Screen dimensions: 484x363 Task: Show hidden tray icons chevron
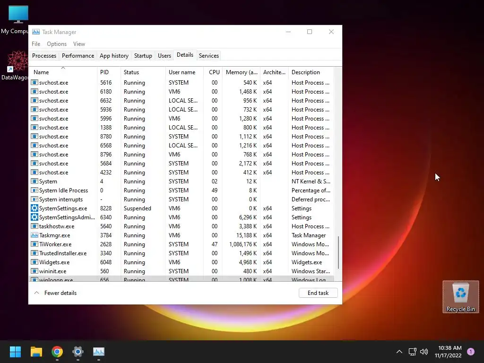tap(399, 352)
